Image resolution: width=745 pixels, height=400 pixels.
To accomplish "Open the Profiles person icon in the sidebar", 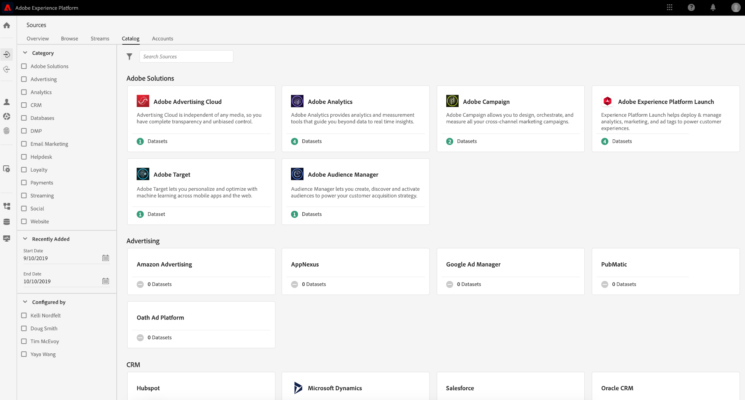I will (7, 102).
